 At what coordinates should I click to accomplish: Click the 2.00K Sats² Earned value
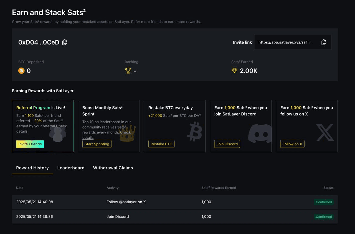coord(248,71)
